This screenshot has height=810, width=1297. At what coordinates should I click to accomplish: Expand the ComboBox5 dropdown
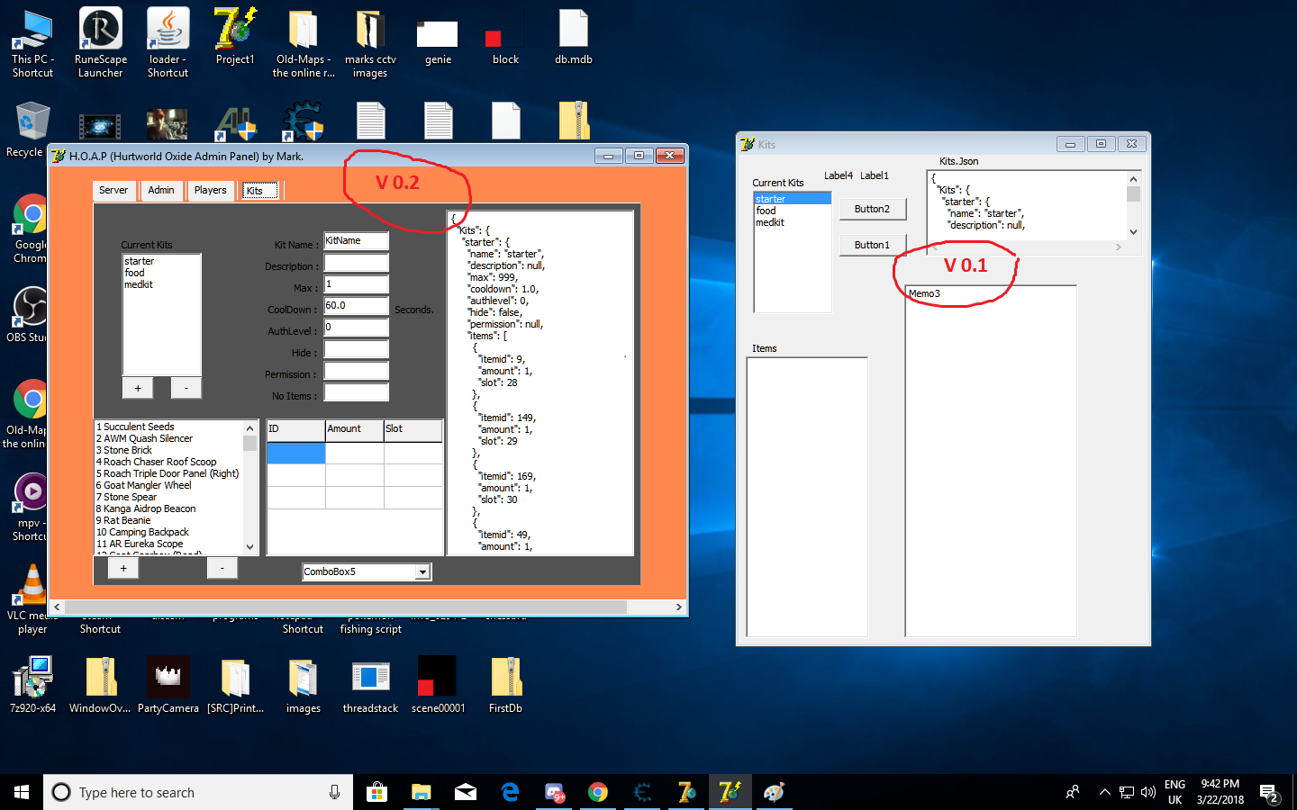(422, 571)
